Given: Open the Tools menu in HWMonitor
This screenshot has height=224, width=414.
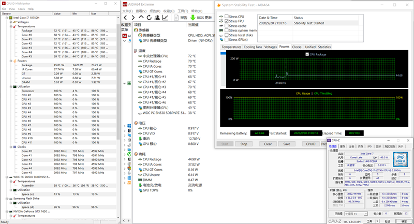Looking at the screenshot, I should 21,9.
